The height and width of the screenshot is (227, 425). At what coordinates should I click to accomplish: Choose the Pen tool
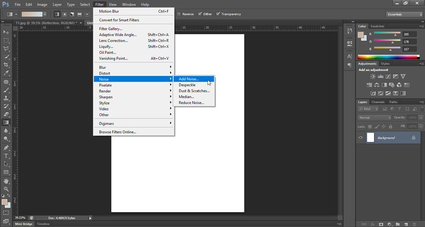[x=6, y=147]
